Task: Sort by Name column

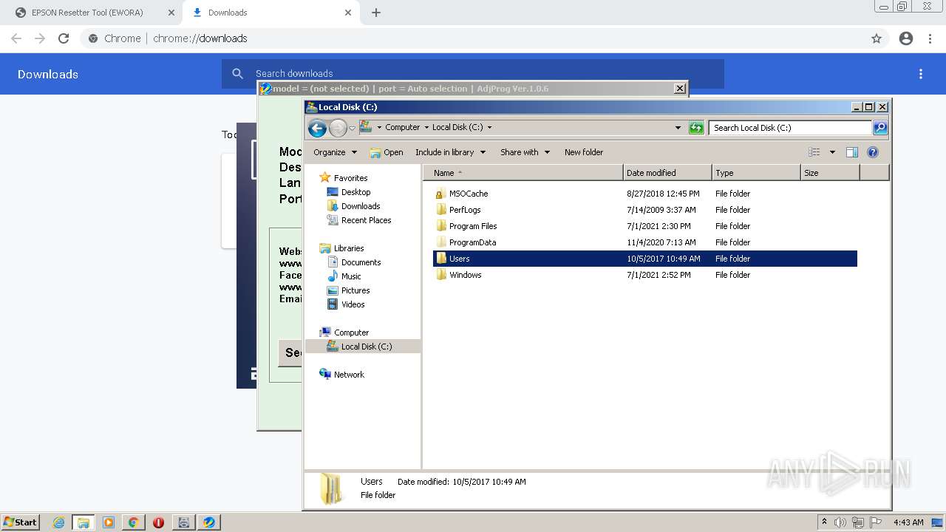Action: pyautogui.click(x=523, y=173)
